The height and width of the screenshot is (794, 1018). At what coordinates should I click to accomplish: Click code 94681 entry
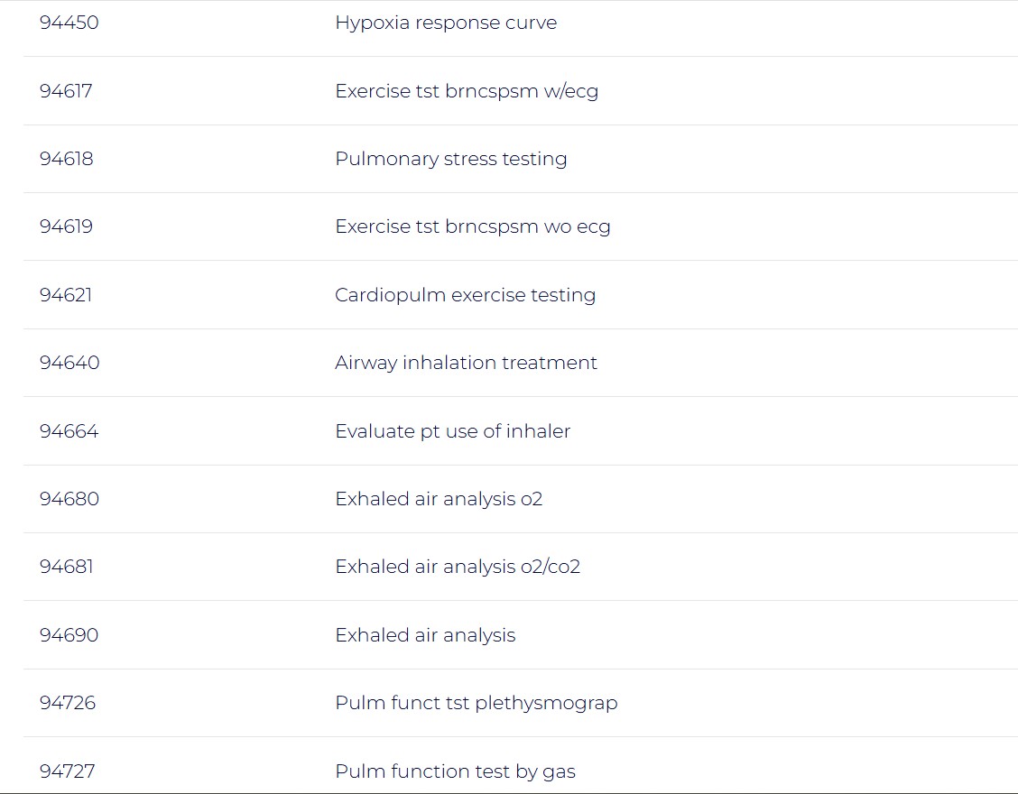[x=66, y=567]
